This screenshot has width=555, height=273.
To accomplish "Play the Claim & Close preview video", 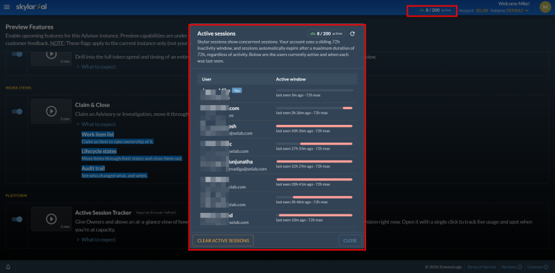I will coord(51,111).
